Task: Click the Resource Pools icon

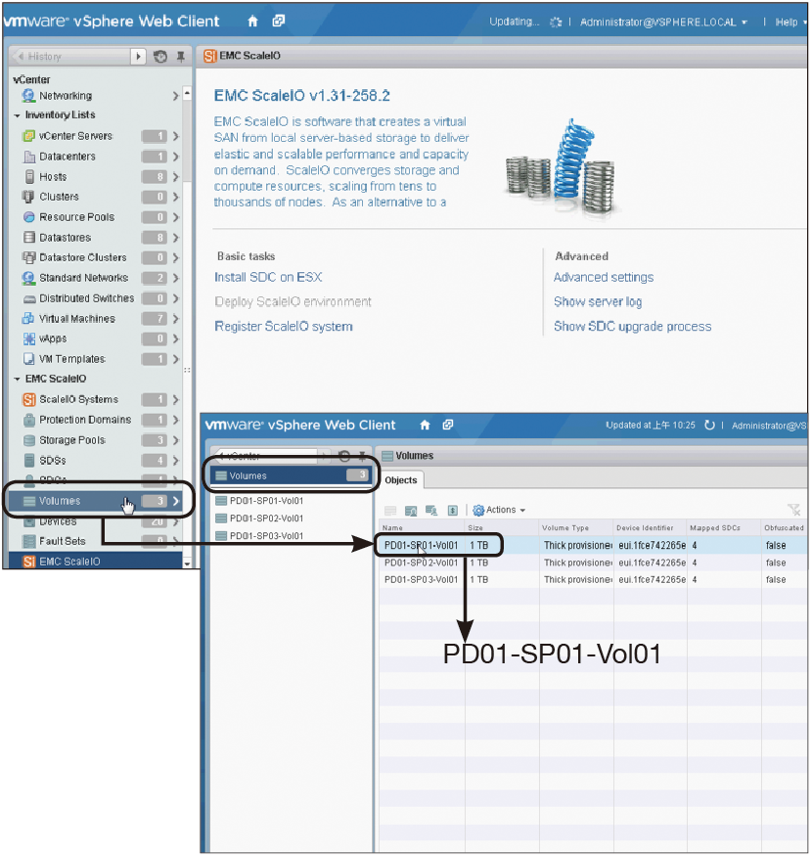Action: (29, 217)
